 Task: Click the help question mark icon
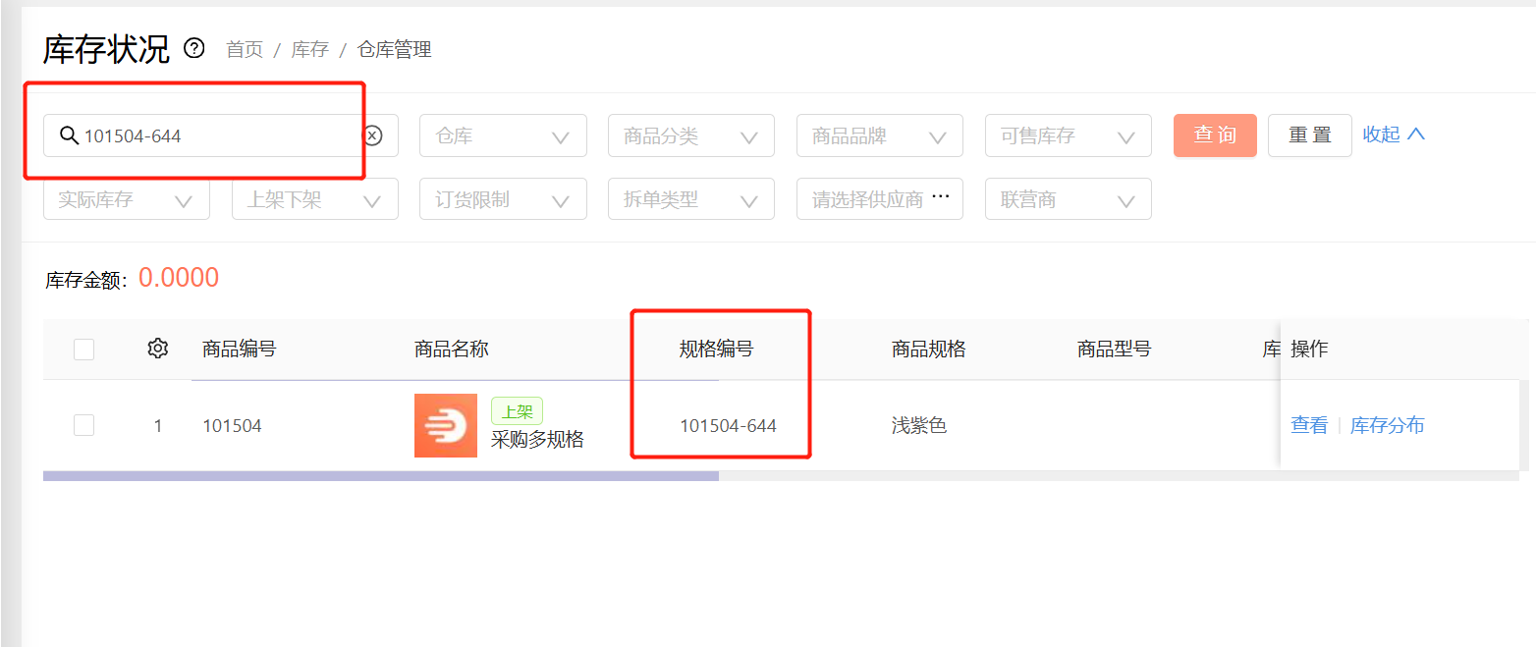194,48
